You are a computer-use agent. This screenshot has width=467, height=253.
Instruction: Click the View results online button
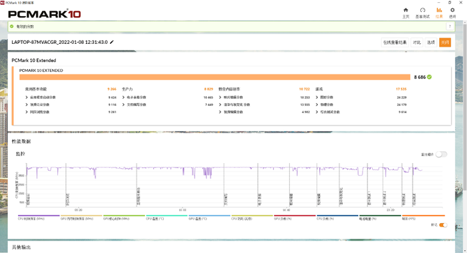click(x=395, y=43)
